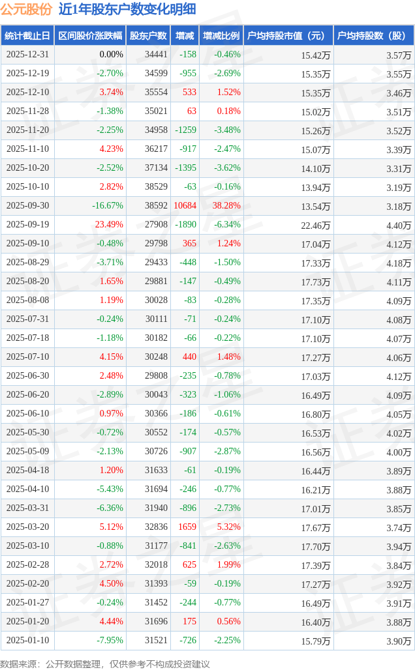
Task: Click the 区间股价涨跌幅 column header
Action: pos(89,36)
